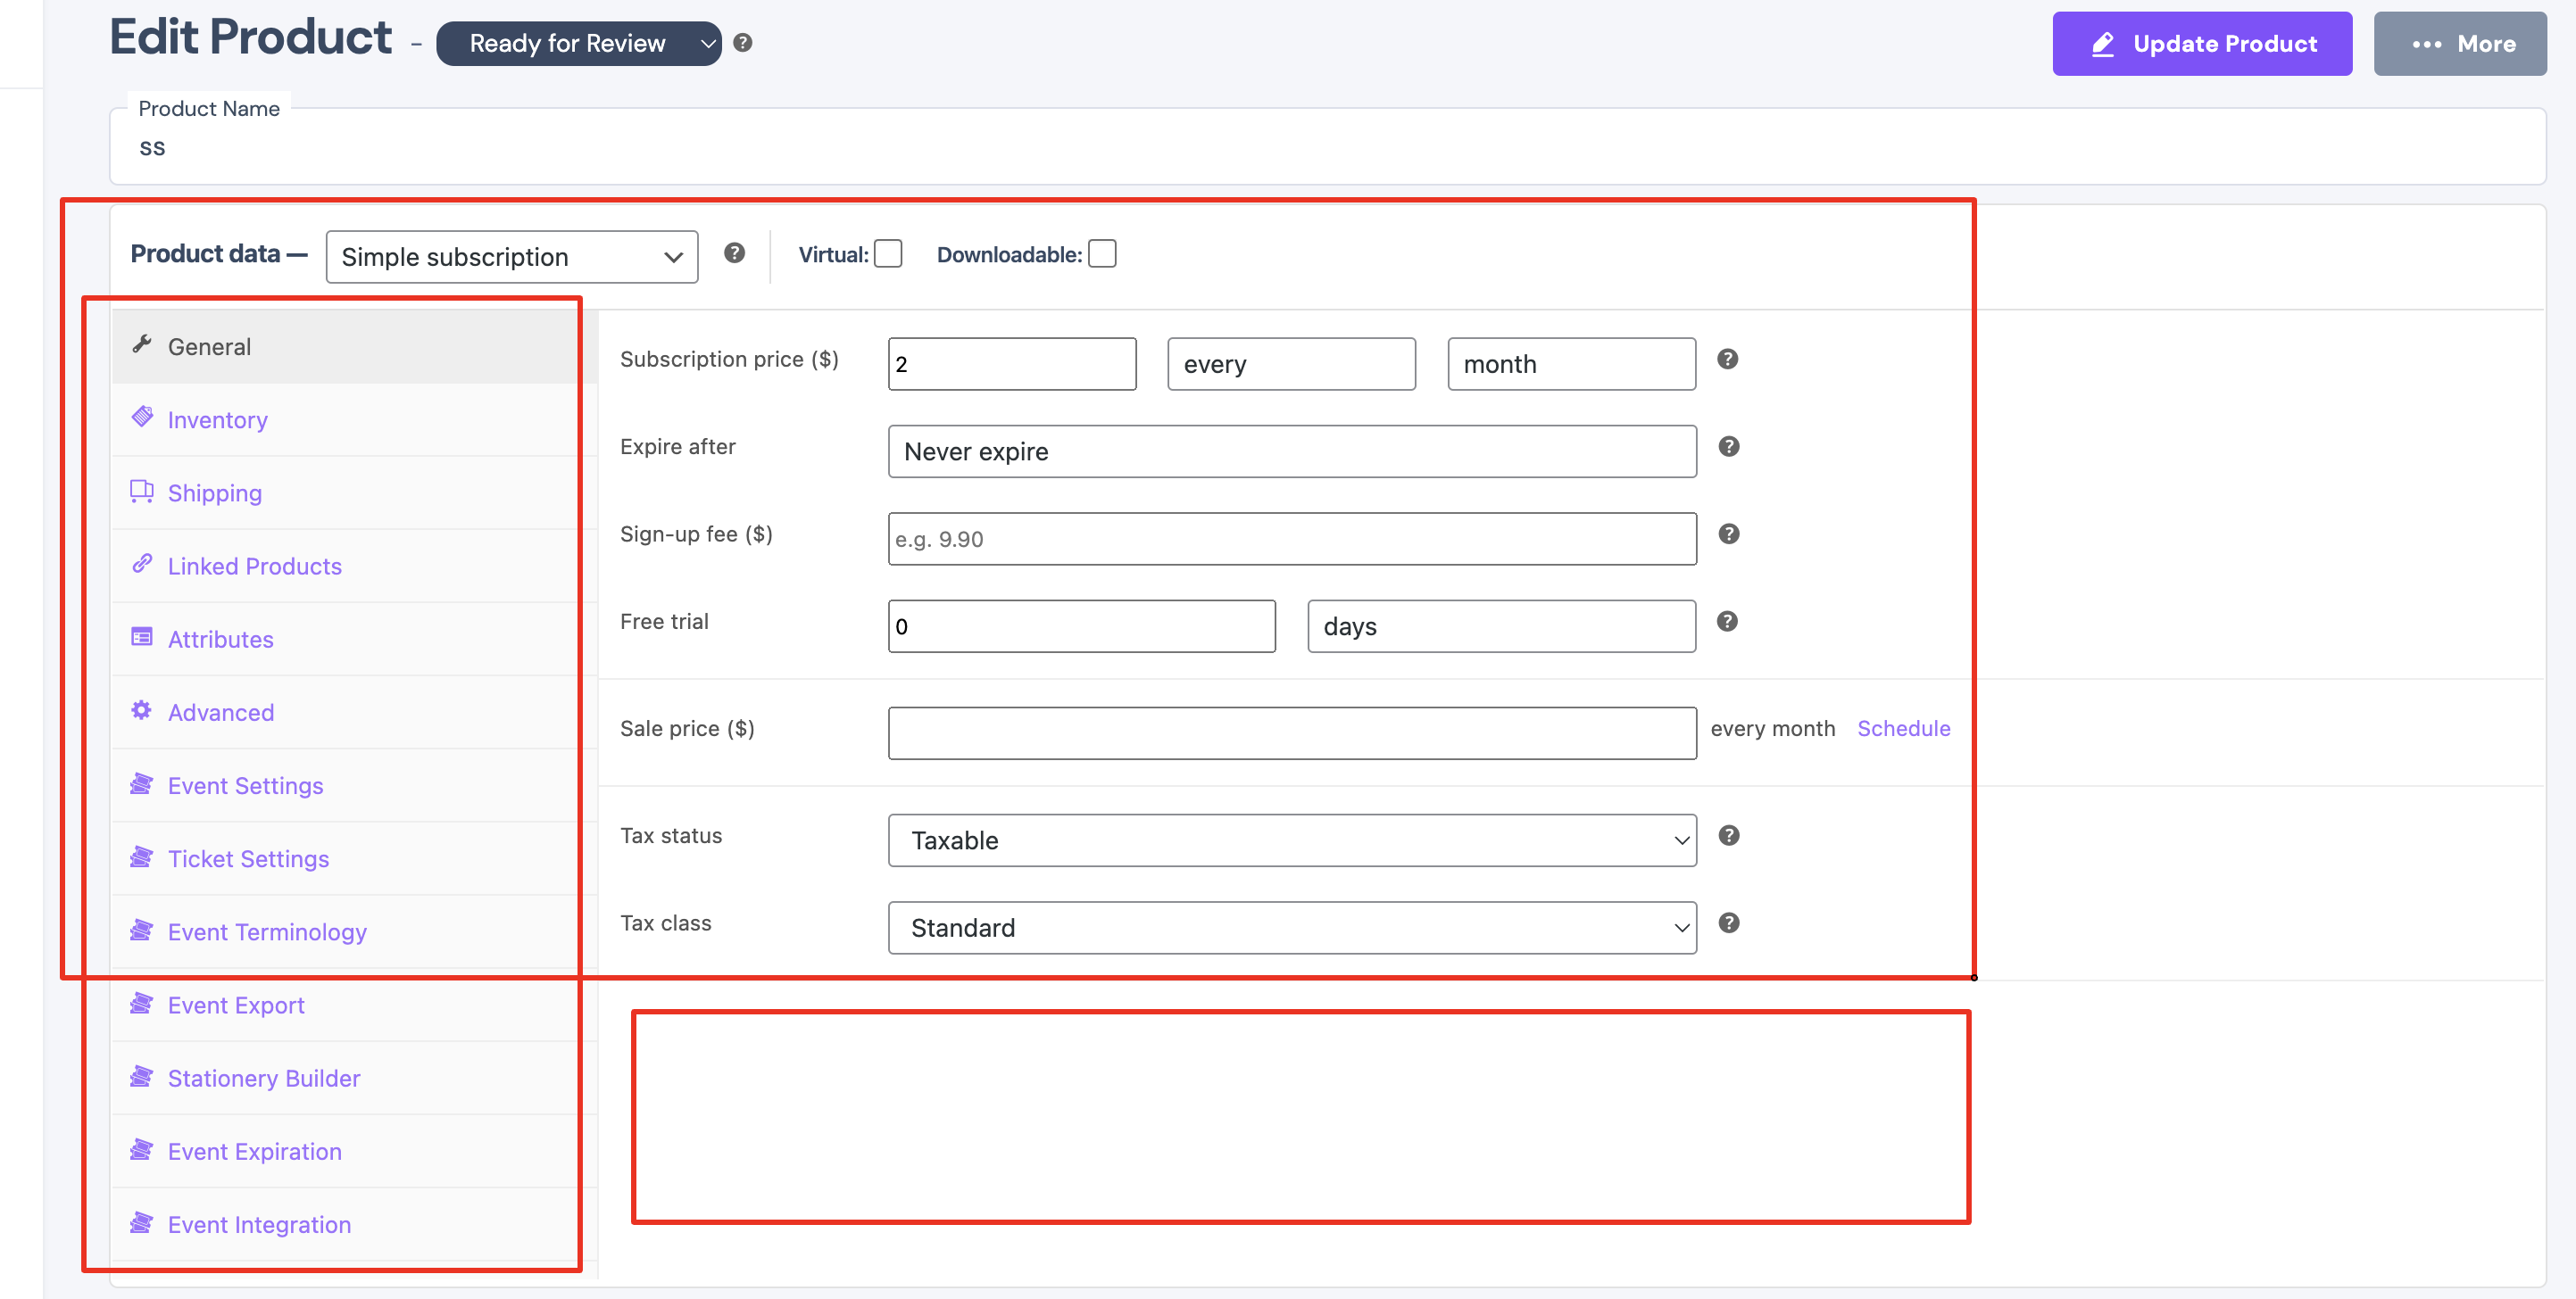Click the Free trial help icon
2576x1299 pixels.
click(1727, 622)
